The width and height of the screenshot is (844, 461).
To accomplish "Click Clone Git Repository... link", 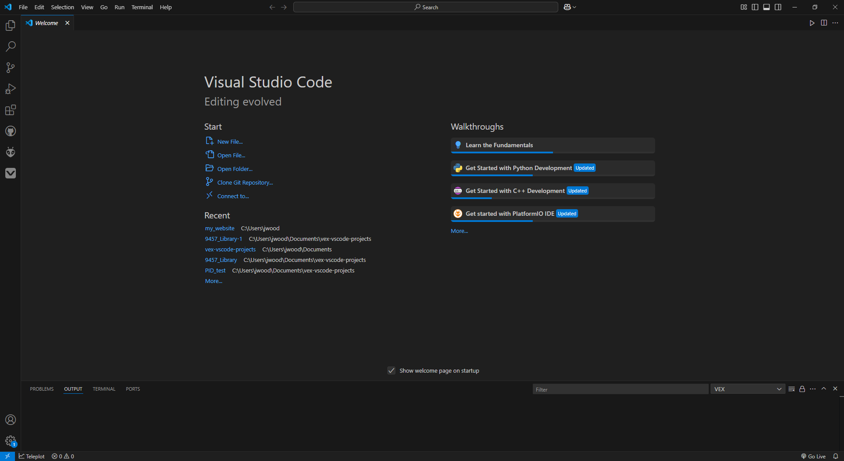I will coord(245,182).
